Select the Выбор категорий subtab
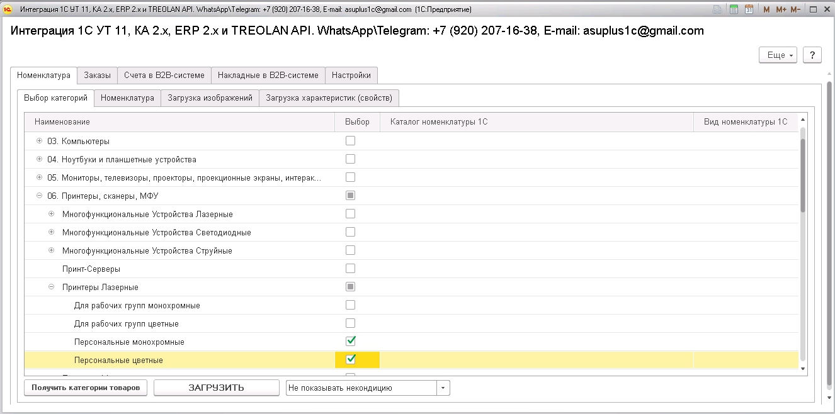The image size is (835, 414). click(55, 98)
